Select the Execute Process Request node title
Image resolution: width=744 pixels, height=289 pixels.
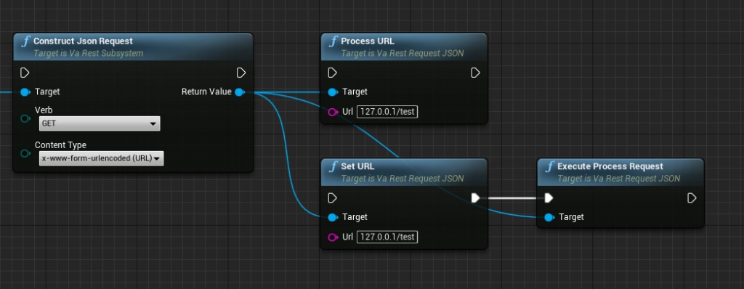coord(610,166)
